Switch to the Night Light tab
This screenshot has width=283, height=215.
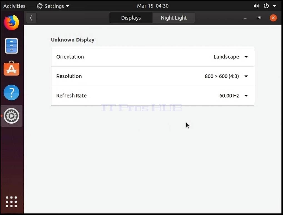(x=174, y=18)
